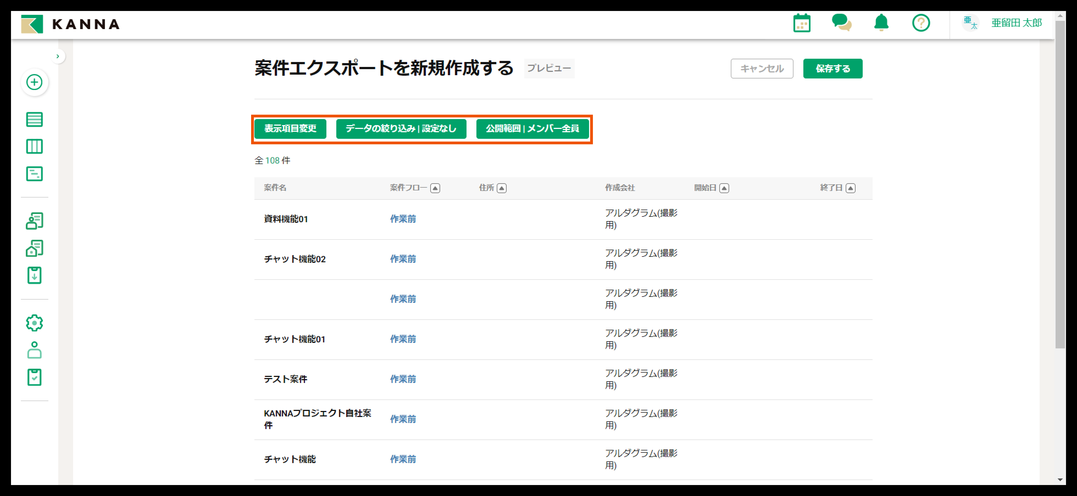The image size is (1077, 496).
Task: Open the export download icon in the sidebar
Action: tap(35, 275)
